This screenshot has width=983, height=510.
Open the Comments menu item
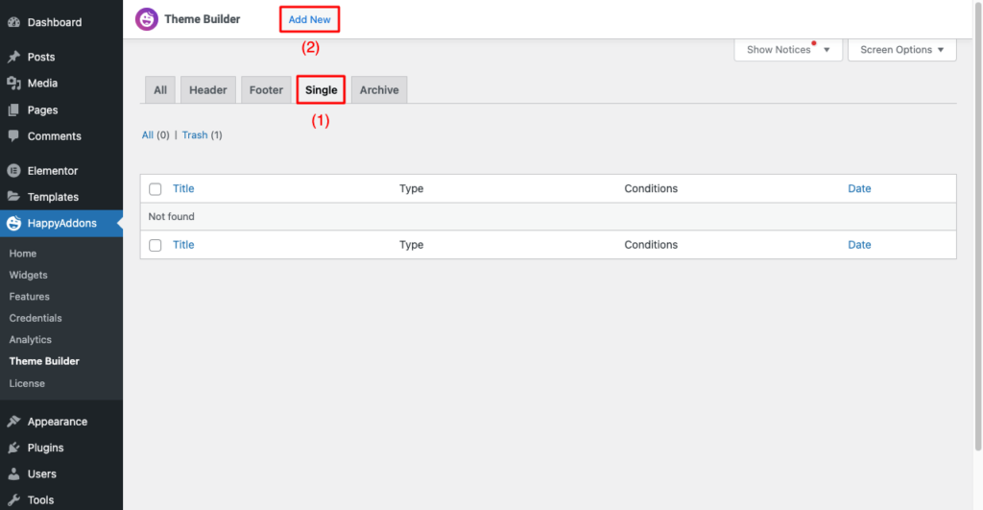coord(61,136)
